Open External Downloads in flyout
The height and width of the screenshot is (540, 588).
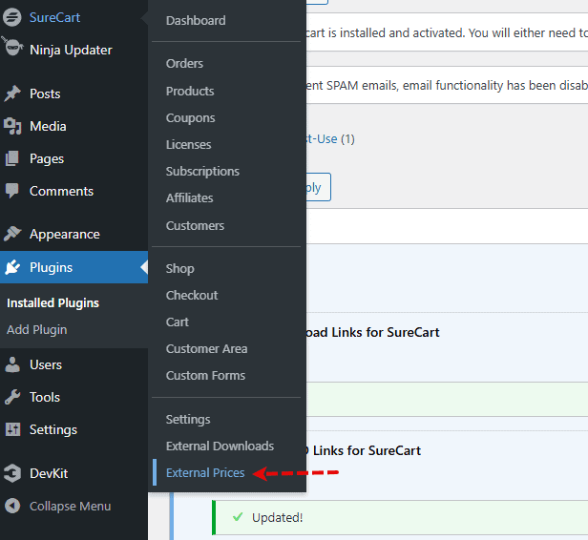click(x=220, y=446)
